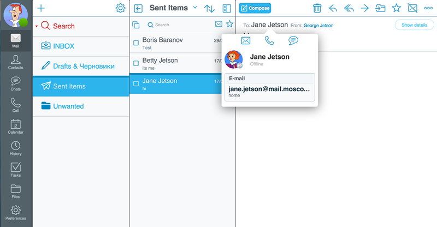Click the message list search field
This screenshot has height=227, width=437.
(180, 25)
